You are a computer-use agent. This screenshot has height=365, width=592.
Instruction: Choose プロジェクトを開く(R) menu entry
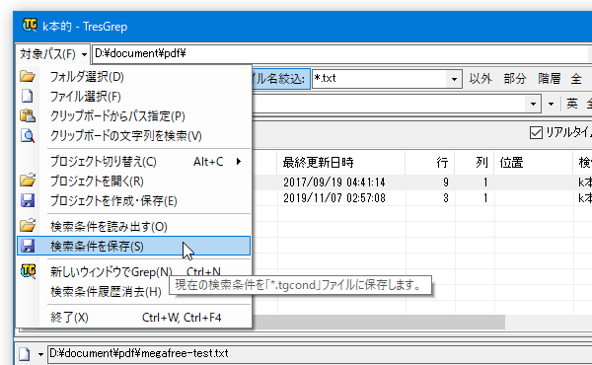[x=134, y=182]
